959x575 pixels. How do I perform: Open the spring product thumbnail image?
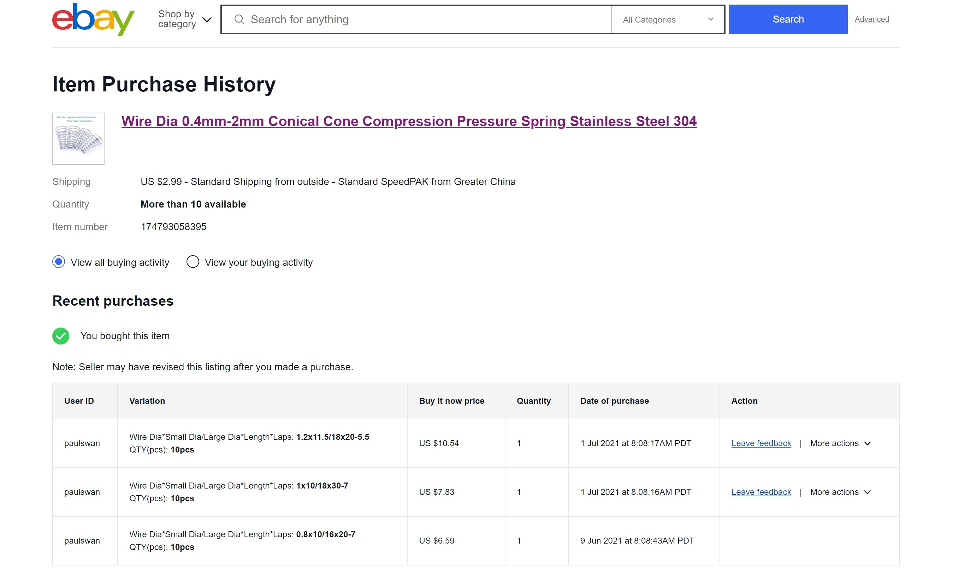(78, 138)
